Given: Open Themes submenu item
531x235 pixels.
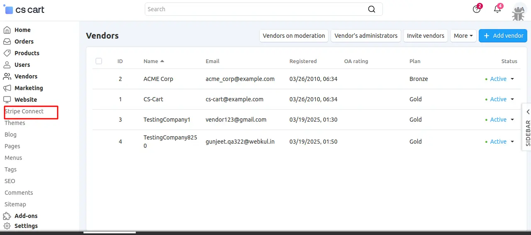Looking at the screenshot, I should [15, 123].
